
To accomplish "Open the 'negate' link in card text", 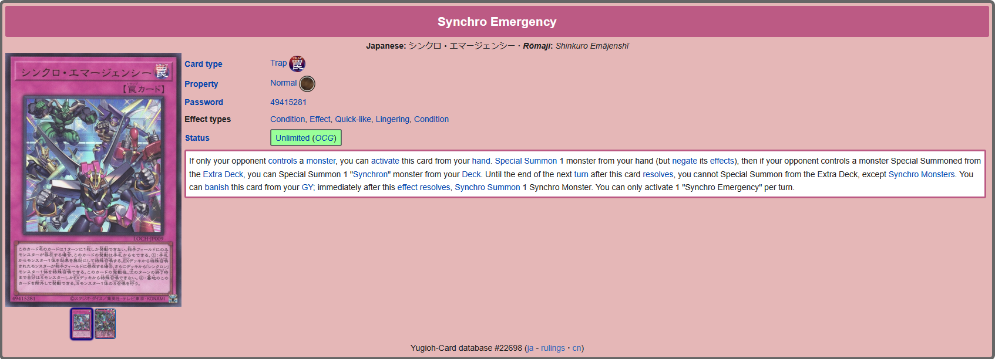I will [684, 161].
